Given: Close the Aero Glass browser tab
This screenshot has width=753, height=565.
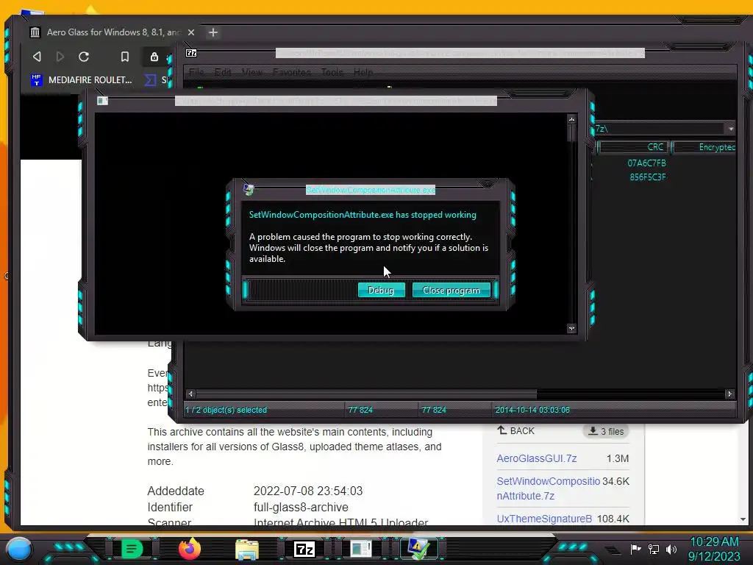Looking at the screenshot, I should tap(191, 32).
